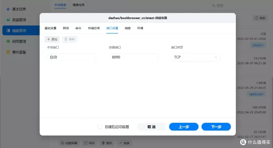Click the 添加 button to add a port row

[x=52, y=39]
